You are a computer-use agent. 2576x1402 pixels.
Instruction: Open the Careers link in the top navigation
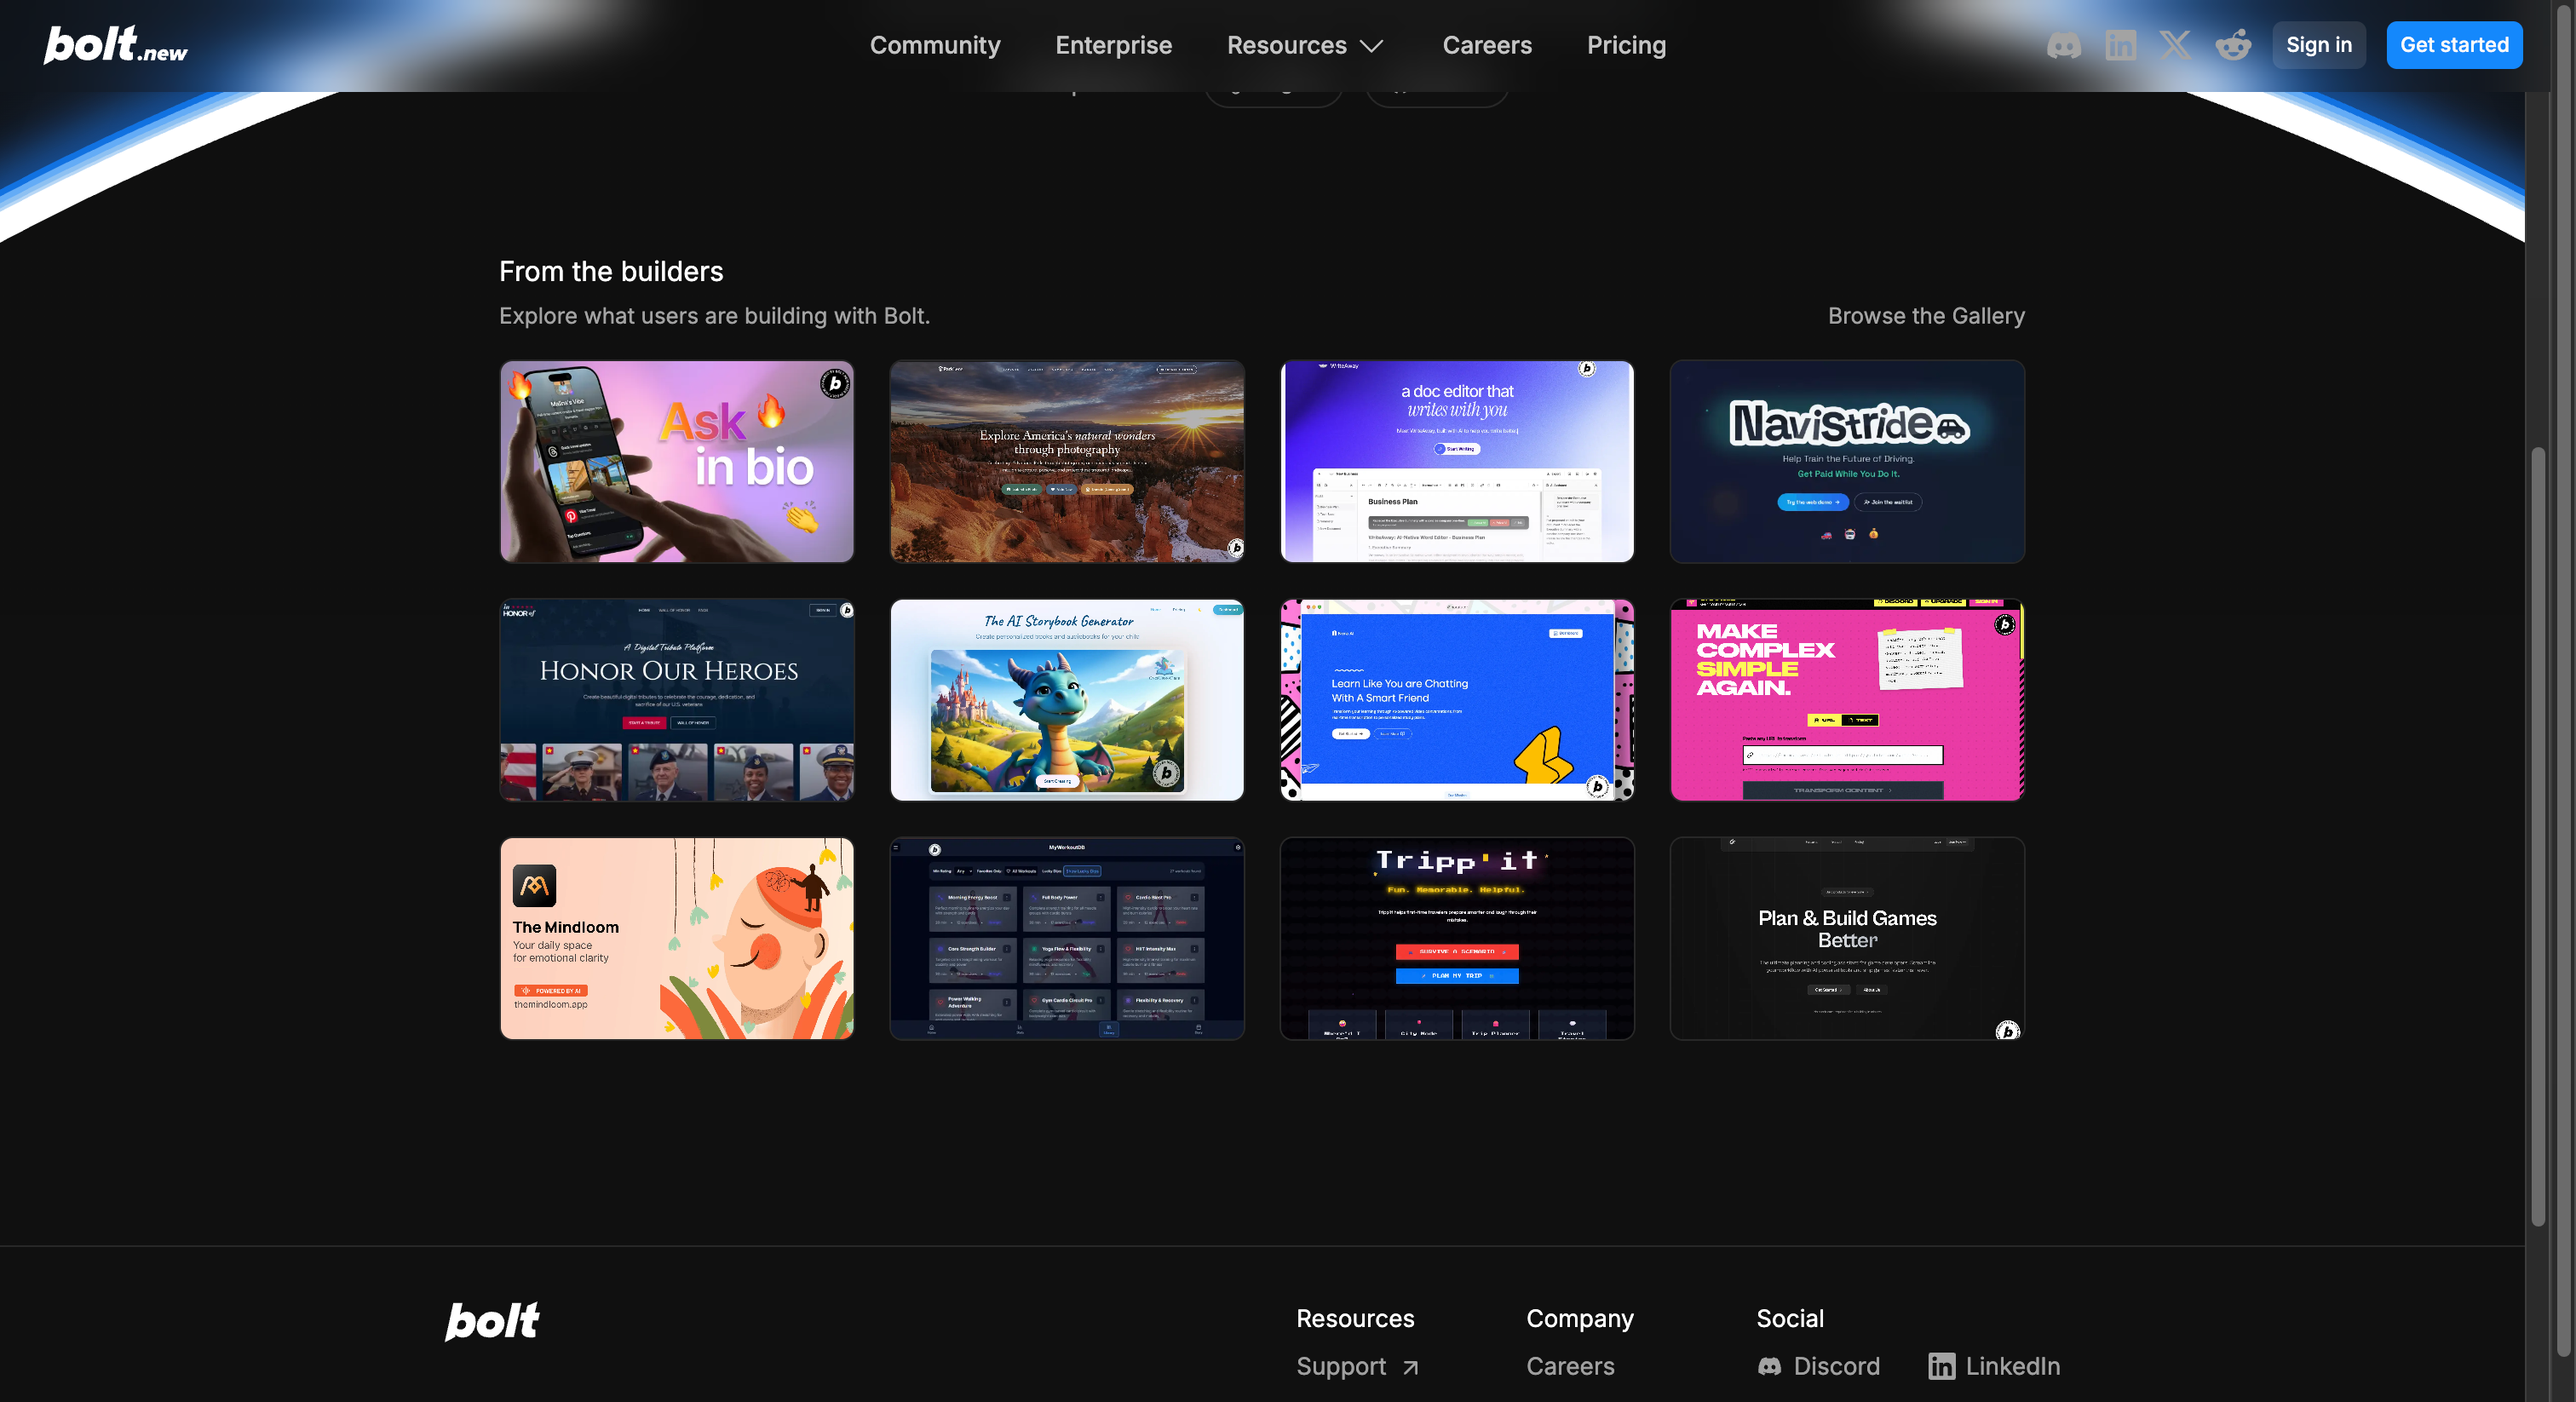1487,45
